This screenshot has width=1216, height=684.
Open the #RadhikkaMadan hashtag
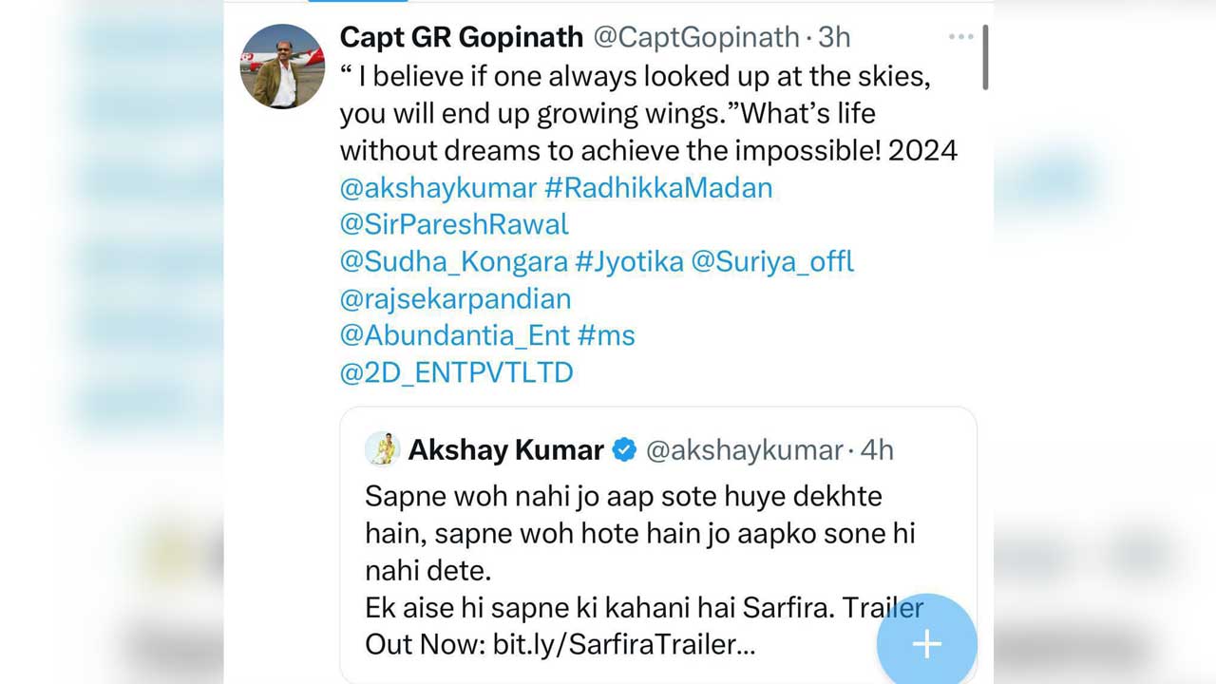point(658,187)
